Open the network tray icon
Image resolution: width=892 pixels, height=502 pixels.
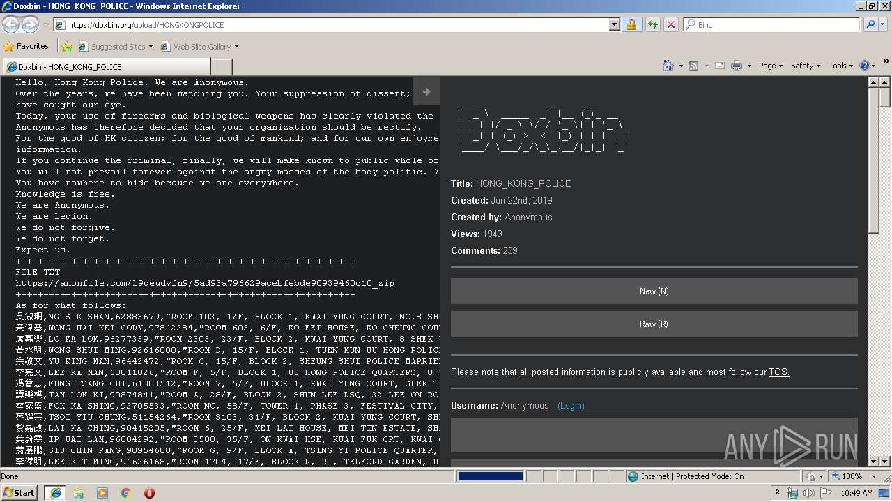click(792, 493)
